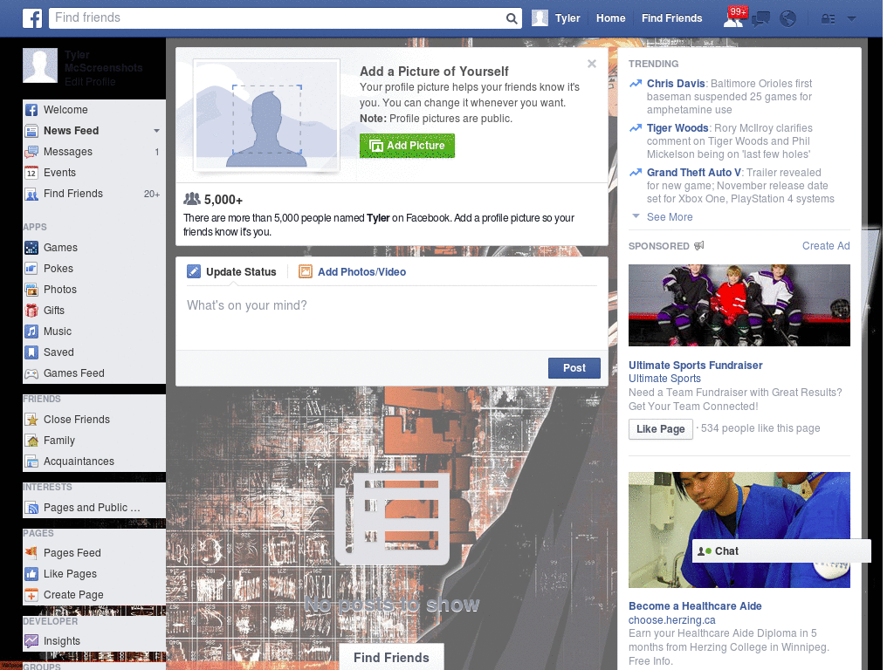Click the Messages sidebar icon
894x670 pixels.
[31, 152]
